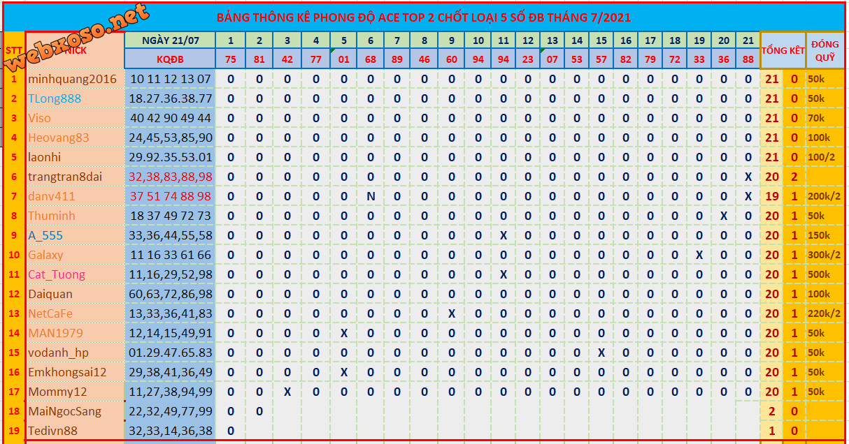Click the MaiNgocSang nick cell
The height and width of the screenshot is (444, 849).
(75, 411)
